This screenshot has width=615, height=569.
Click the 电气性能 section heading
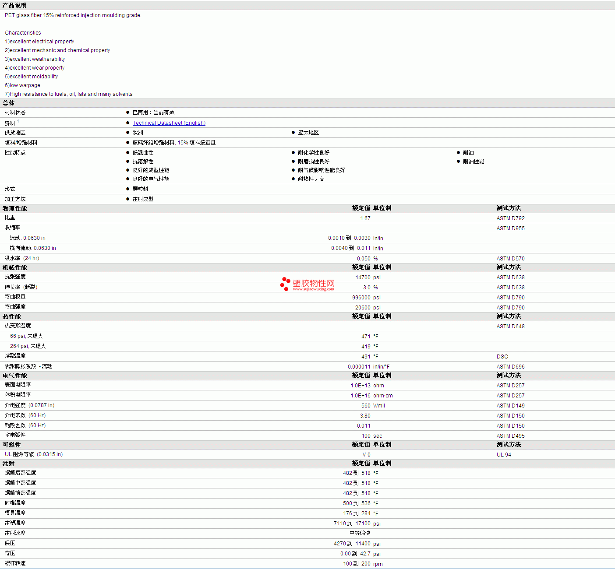[14, 376]
